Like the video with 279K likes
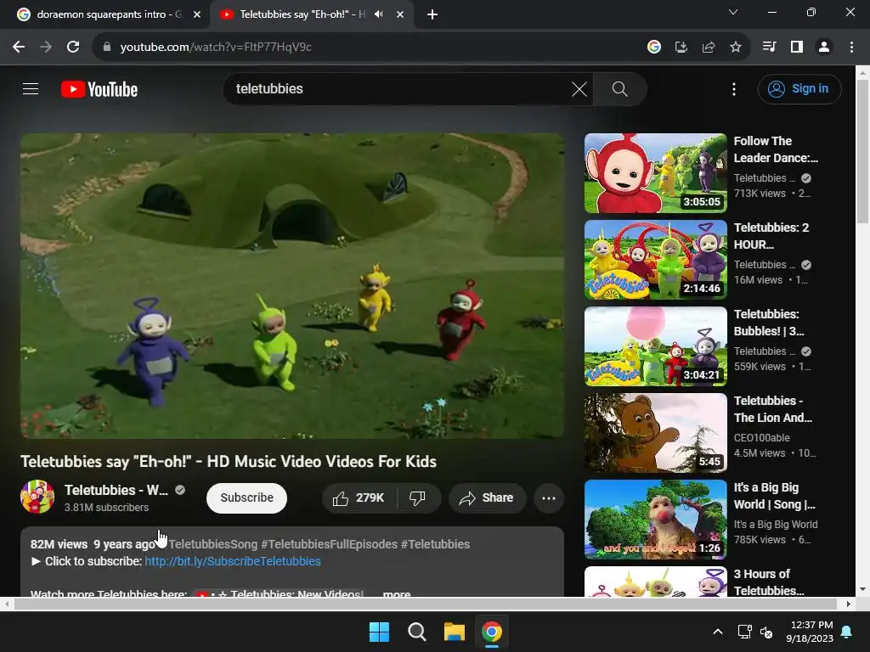Screen dimensions: 870x652 [359, 497]
